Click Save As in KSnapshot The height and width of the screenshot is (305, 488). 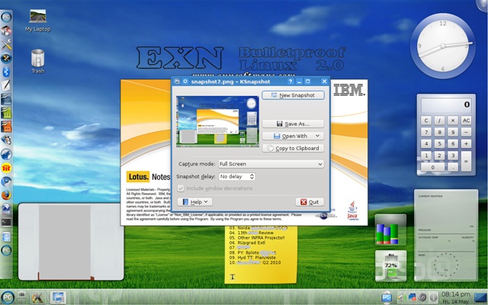click(x=293, y=124)
